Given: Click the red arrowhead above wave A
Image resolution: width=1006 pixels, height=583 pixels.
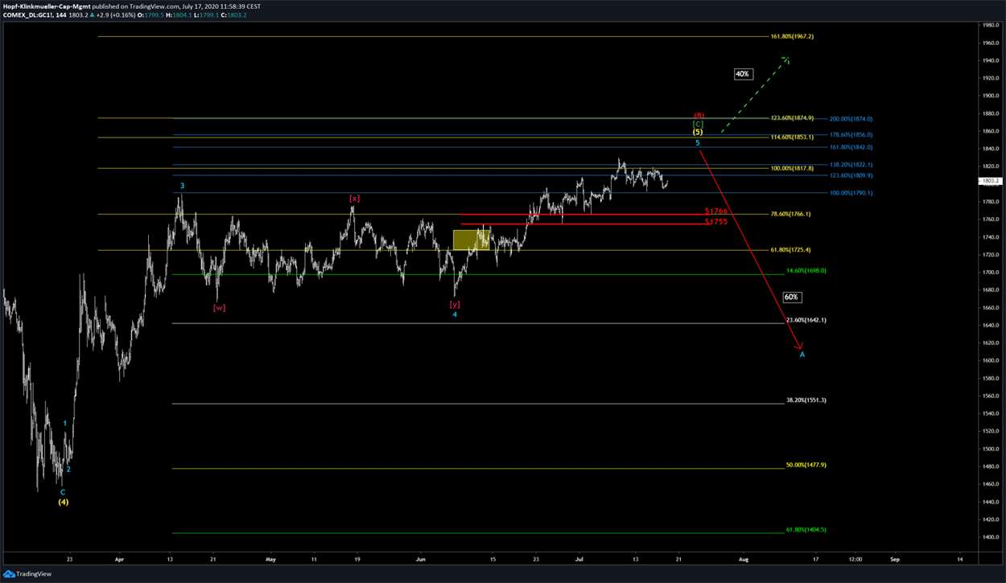Looking at the screenshot, I should pyautogui.click(x=801, y=347).
